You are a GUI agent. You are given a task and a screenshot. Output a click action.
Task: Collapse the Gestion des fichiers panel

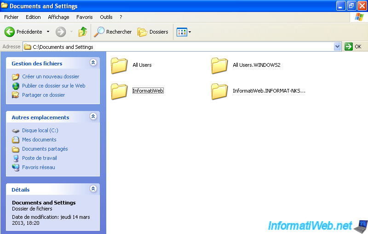93,63
